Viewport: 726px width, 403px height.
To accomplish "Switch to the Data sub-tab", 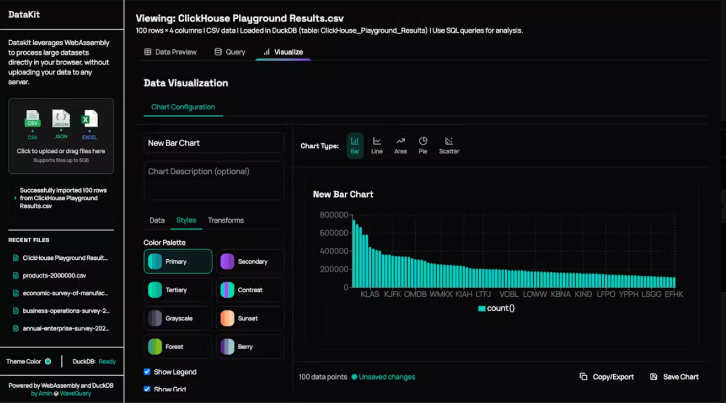I will point(157,220).
